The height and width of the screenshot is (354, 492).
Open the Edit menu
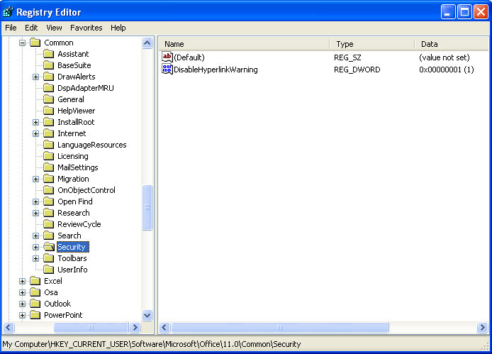(31, 28)
